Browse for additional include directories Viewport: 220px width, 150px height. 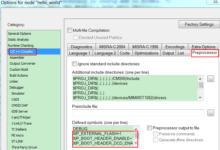click(211, 79)
